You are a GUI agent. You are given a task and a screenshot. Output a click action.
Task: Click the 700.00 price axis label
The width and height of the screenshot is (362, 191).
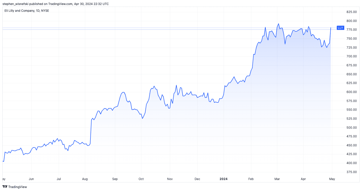point(351,56)
